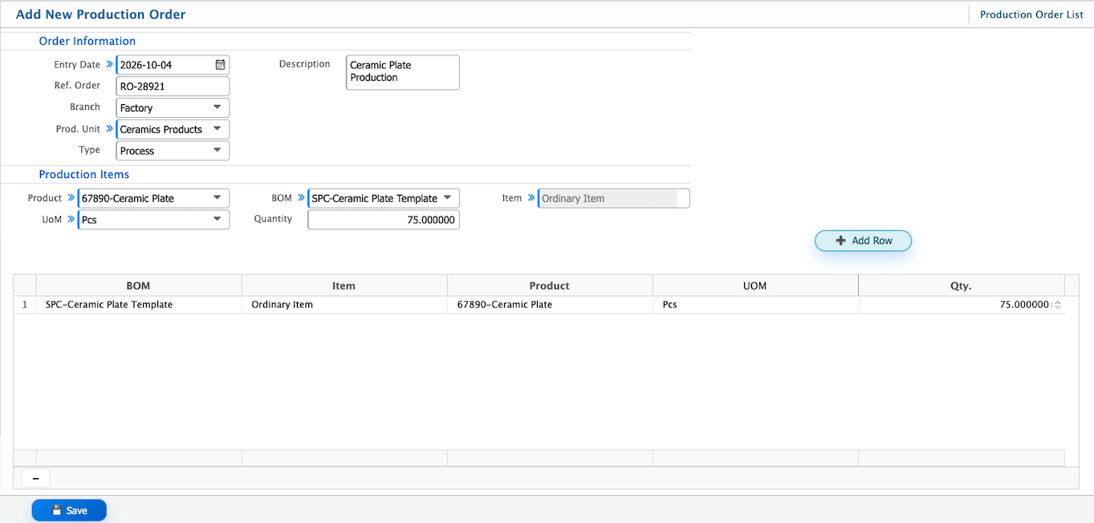Expand the Branch dropdown showing Factory
1094x523 pixels.
click(x=173, y=107)
